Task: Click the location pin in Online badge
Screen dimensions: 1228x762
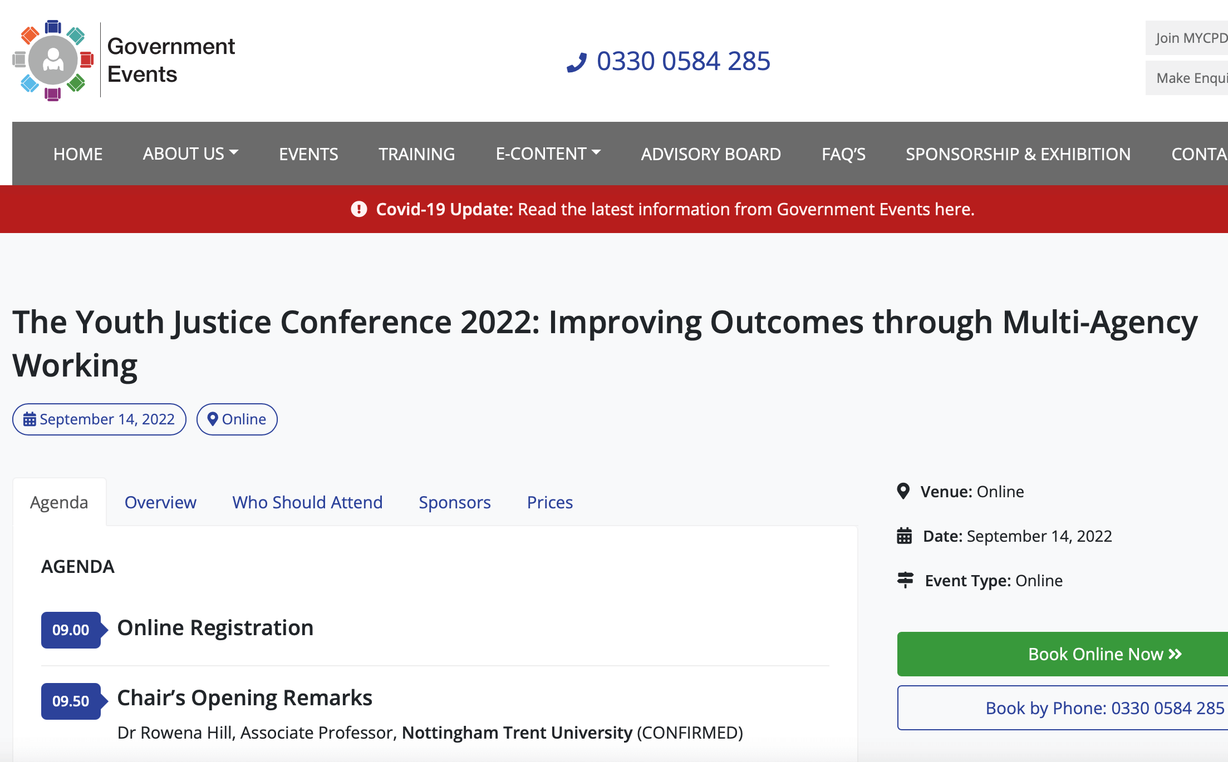Action: 212,419
